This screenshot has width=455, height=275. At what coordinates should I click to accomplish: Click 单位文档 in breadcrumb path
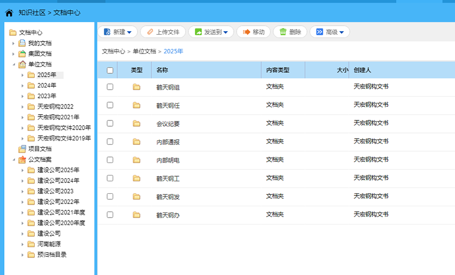point(144,51)
